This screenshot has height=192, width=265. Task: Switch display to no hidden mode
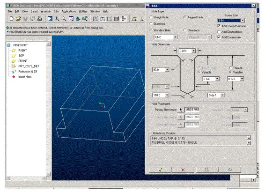click(110, 19)
